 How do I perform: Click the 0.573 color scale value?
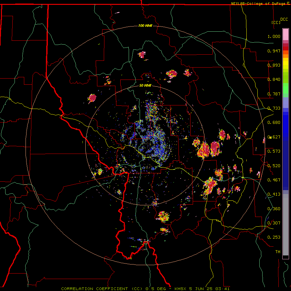point(274,151)
